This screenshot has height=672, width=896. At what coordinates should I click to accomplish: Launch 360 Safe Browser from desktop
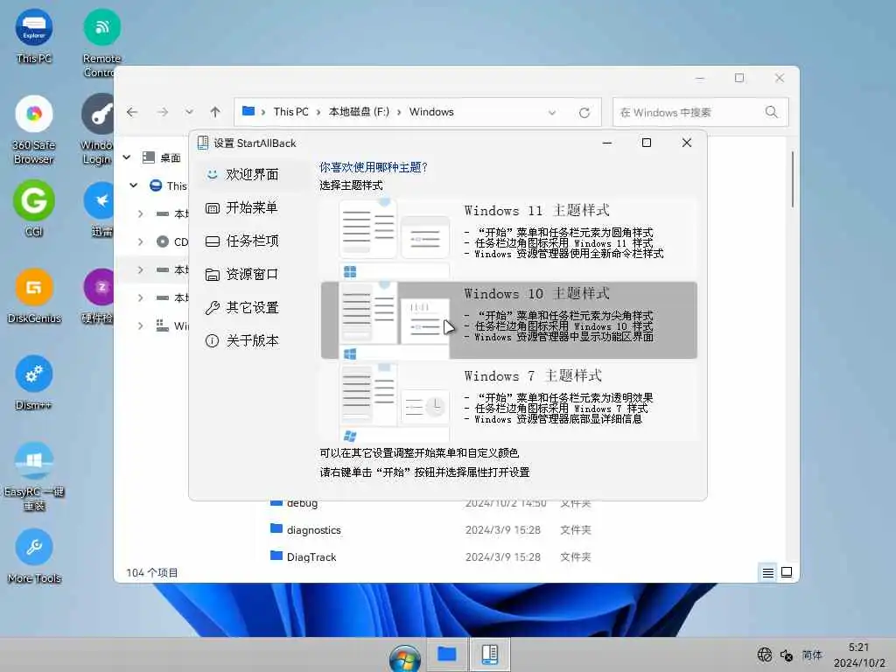[34, 129]
